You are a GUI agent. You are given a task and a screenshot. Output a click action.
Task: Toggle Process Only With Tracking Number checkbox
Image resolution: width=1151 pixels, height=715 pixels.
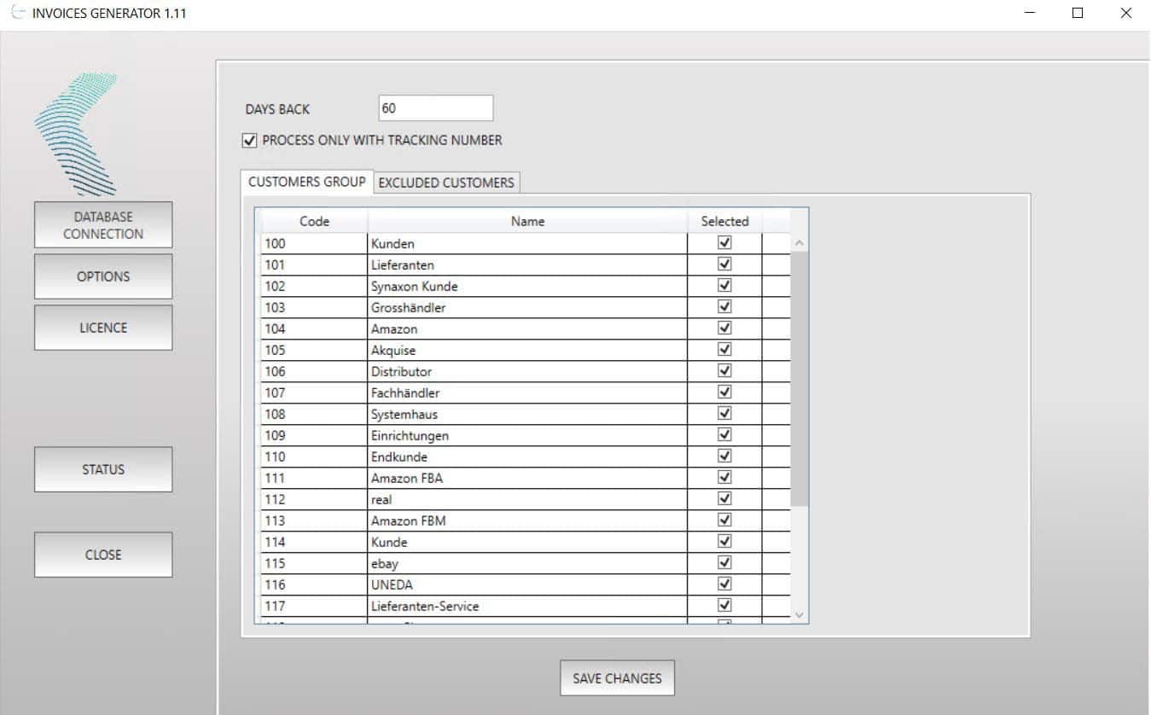[x=250, y=141]
